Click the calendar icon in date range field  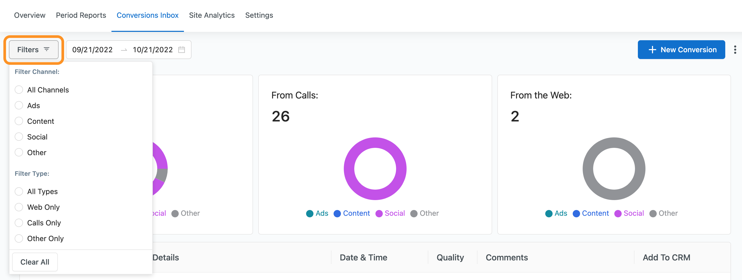click(182, 50)
